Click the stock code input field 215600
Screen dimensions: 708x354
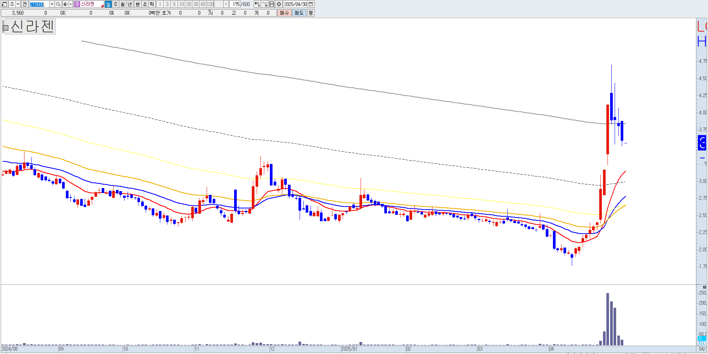(x=39, y=4)
